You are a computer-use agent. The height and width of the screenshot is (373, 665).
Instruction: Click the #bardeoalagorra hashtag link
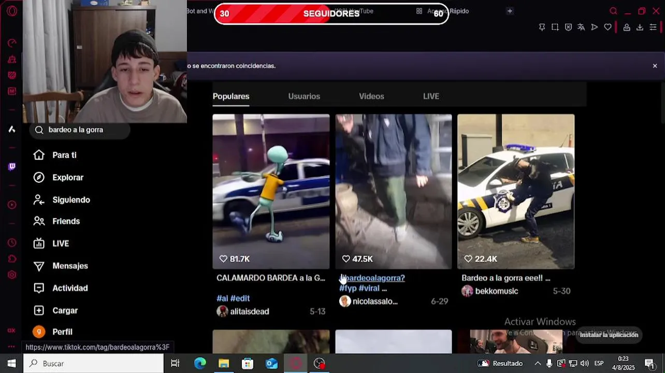(372, 278)
